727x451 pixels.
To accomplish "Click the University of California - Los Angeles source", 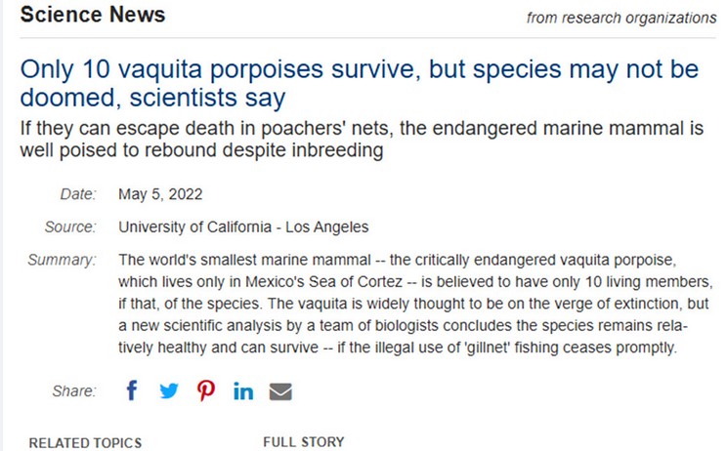I will (243, 227).
